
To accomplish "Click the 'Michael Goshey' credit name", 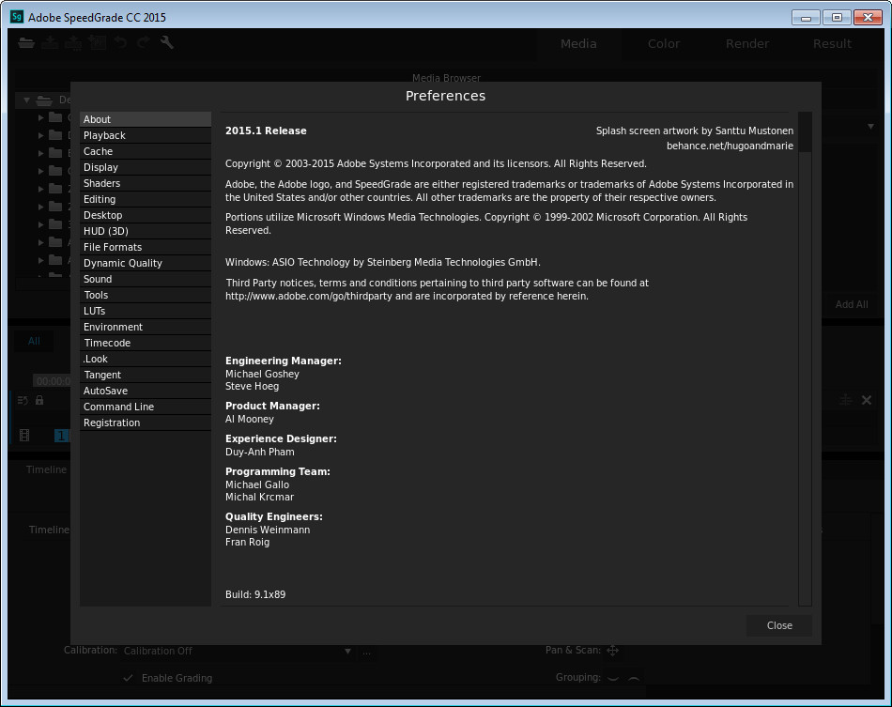I will tap(262, 374).
